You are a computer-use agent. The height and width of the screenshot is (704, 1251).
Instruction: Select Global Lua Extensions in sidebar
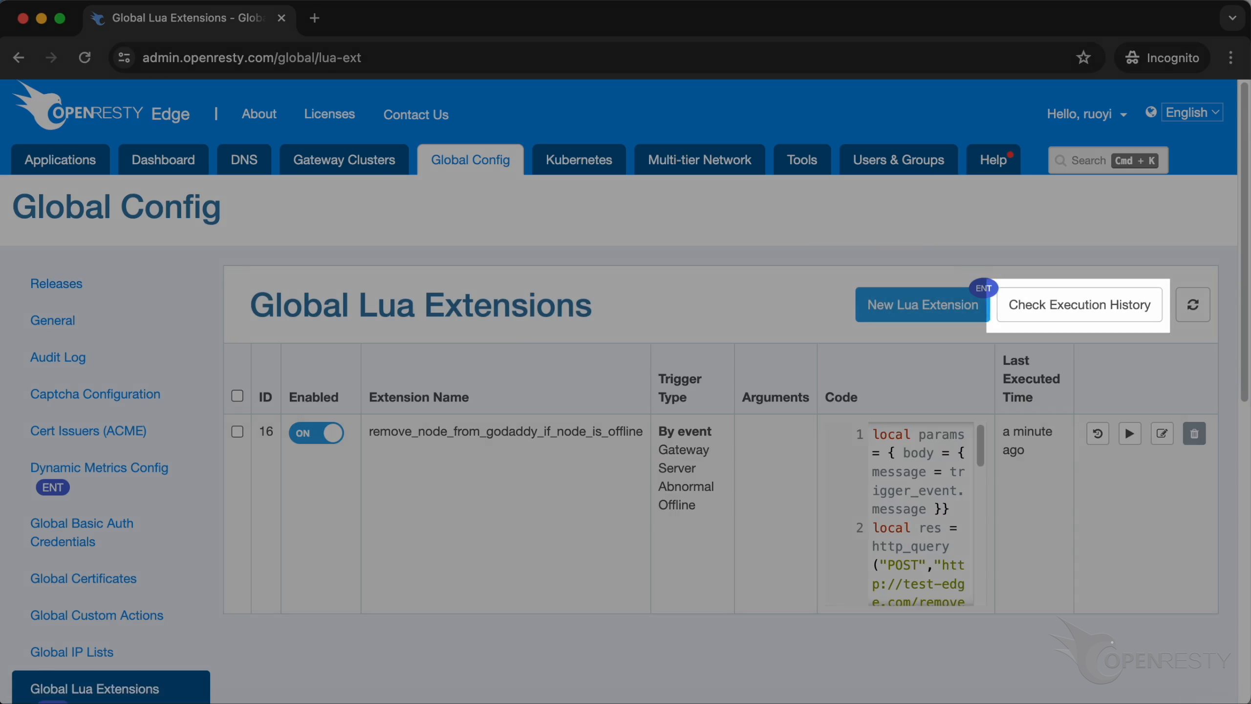click(111, 688)
